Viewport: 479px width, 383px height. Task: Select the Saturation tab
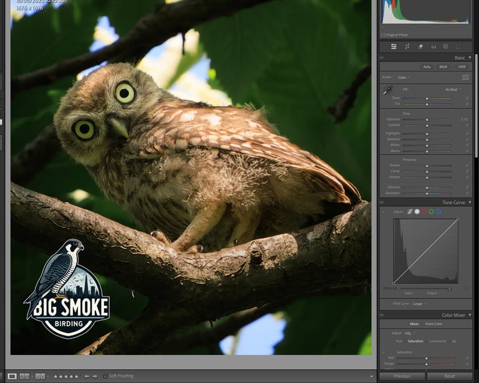[415, 341]
